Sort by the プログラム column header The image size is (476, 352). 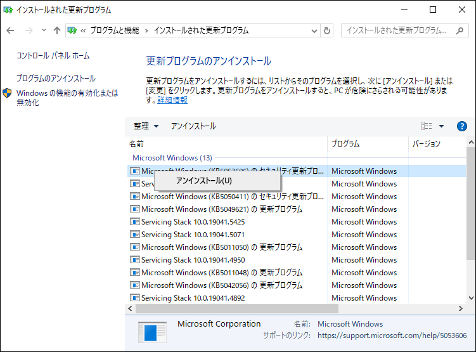pos(368,144)
